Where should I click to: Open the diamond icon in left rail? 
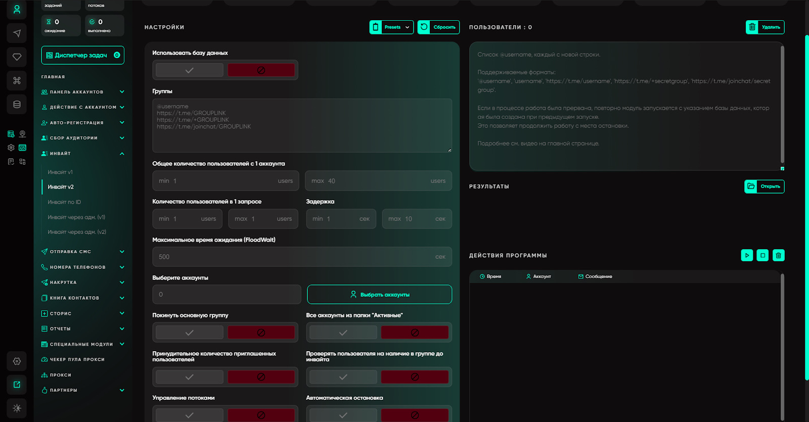[17, 57]
